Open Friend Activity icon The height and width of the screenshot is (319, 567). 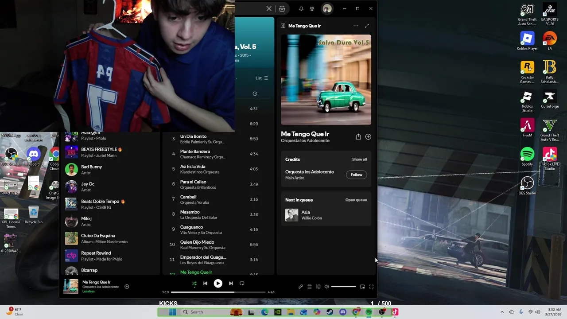click(312, 8)
